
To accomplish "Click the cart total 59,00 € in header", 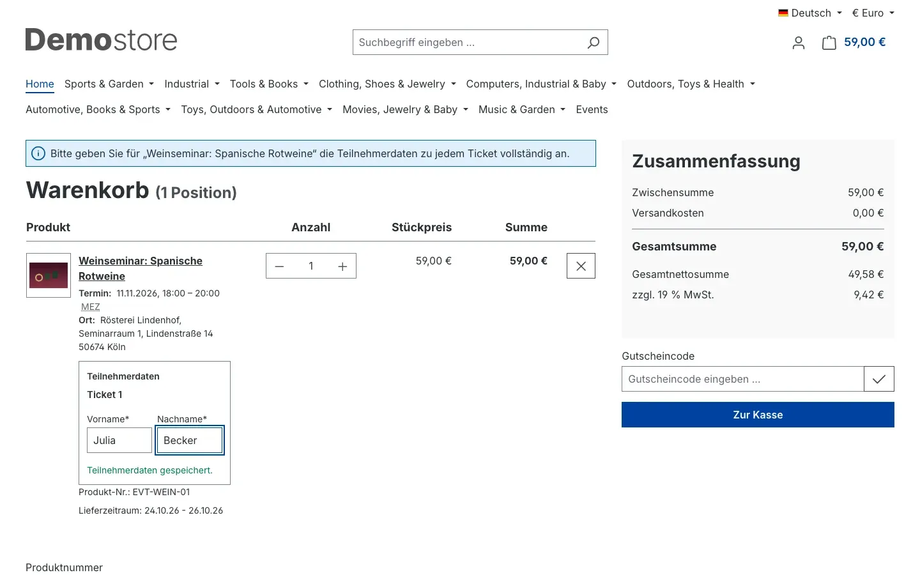I will [x=865, y=42].
